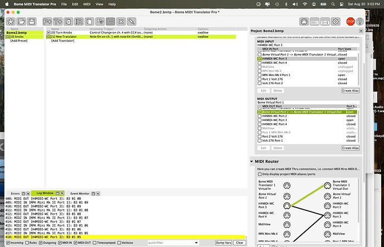Click Add Translator in translator list
This screenshot has height=247, width=384.
coord(62,41)
